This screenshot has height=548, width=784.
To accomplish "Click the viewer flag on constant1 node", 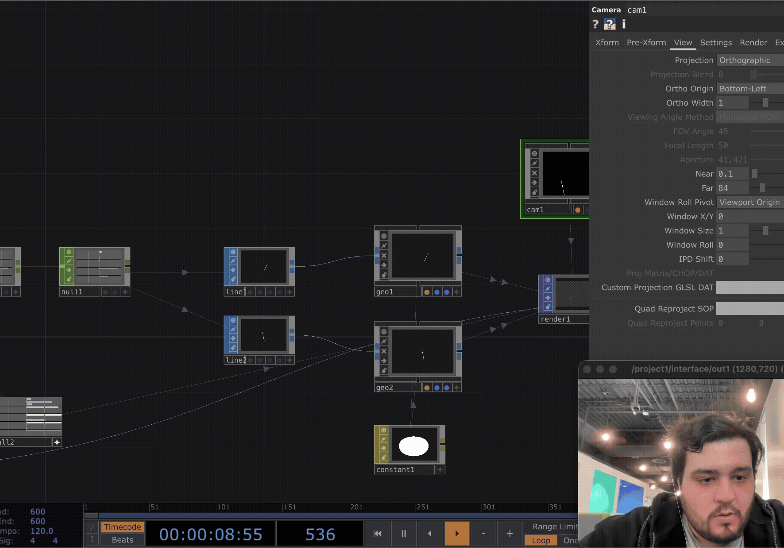I will [384, 430].
